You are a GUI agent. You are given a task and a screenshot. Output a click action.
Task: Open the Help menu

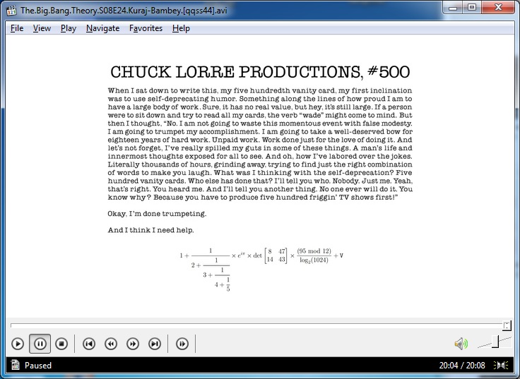pyautogui.click(x=181, y=28)
